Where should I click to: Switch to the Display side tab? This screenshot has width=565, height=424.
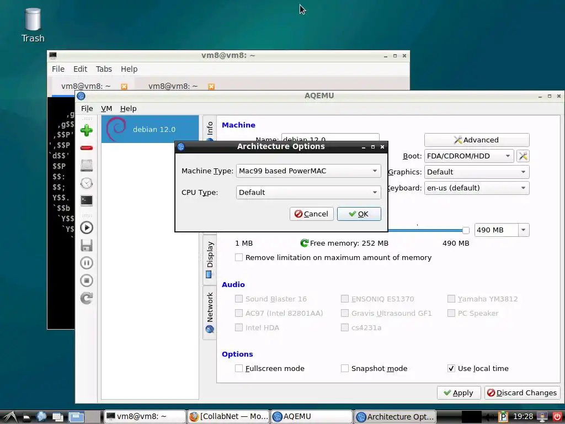pyautogui.click(x=210, y=259)
